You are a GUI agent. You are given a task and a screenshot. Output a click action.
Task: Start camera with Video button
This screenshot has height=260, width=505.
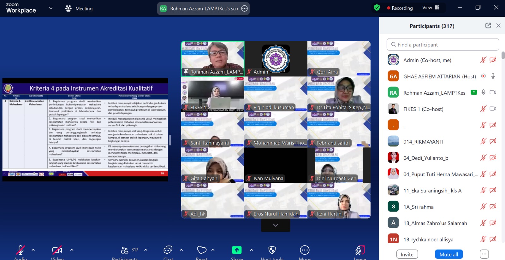57,250
